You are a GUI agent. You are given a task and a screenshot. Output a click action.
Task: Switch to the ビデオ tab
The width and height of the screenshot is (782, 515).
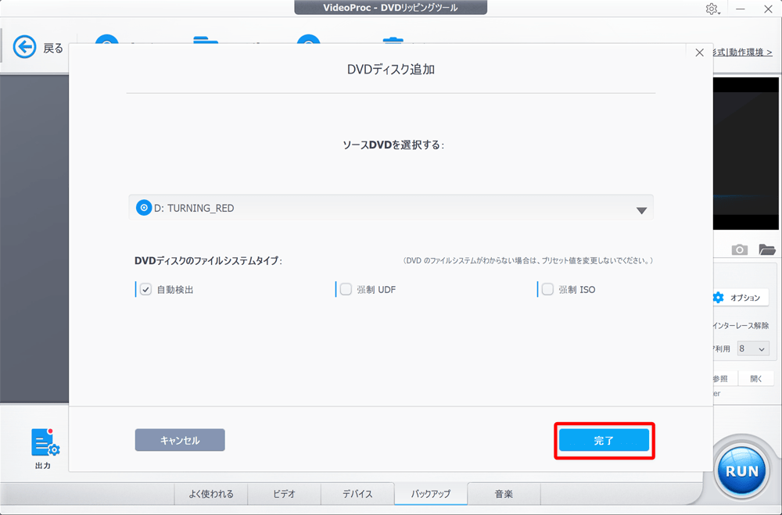284,494
